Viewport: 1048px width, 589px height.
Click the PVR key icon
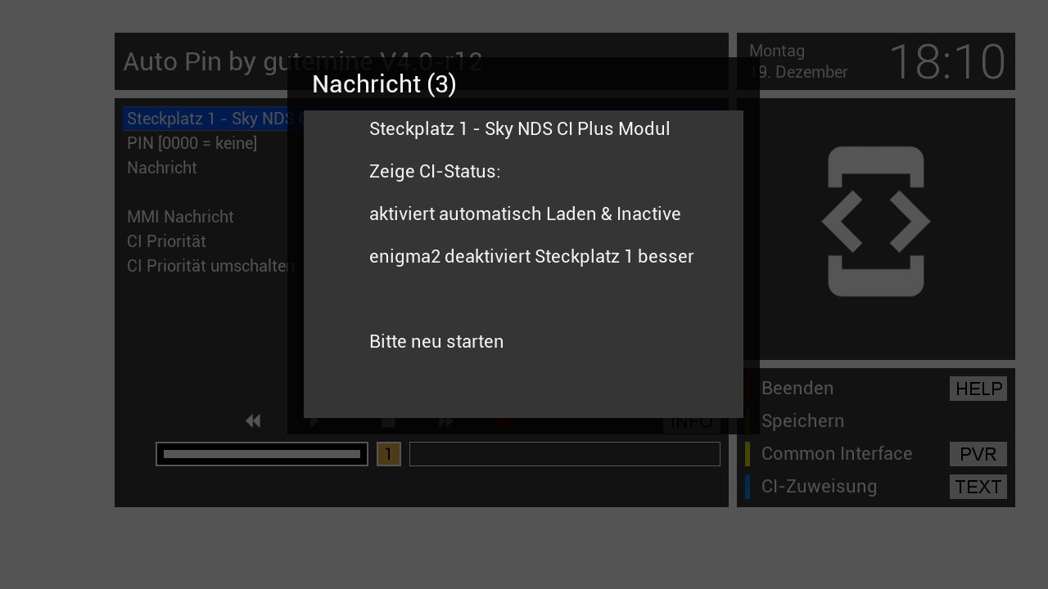click(978, 454)
